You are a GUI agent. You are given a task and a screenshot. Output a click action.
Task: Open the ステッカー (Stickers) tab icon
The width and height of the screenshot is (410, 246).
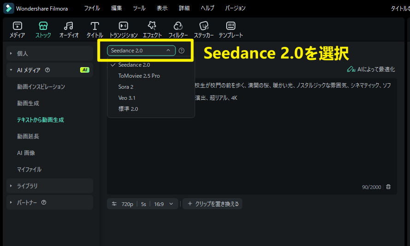(x=204, y=26)
